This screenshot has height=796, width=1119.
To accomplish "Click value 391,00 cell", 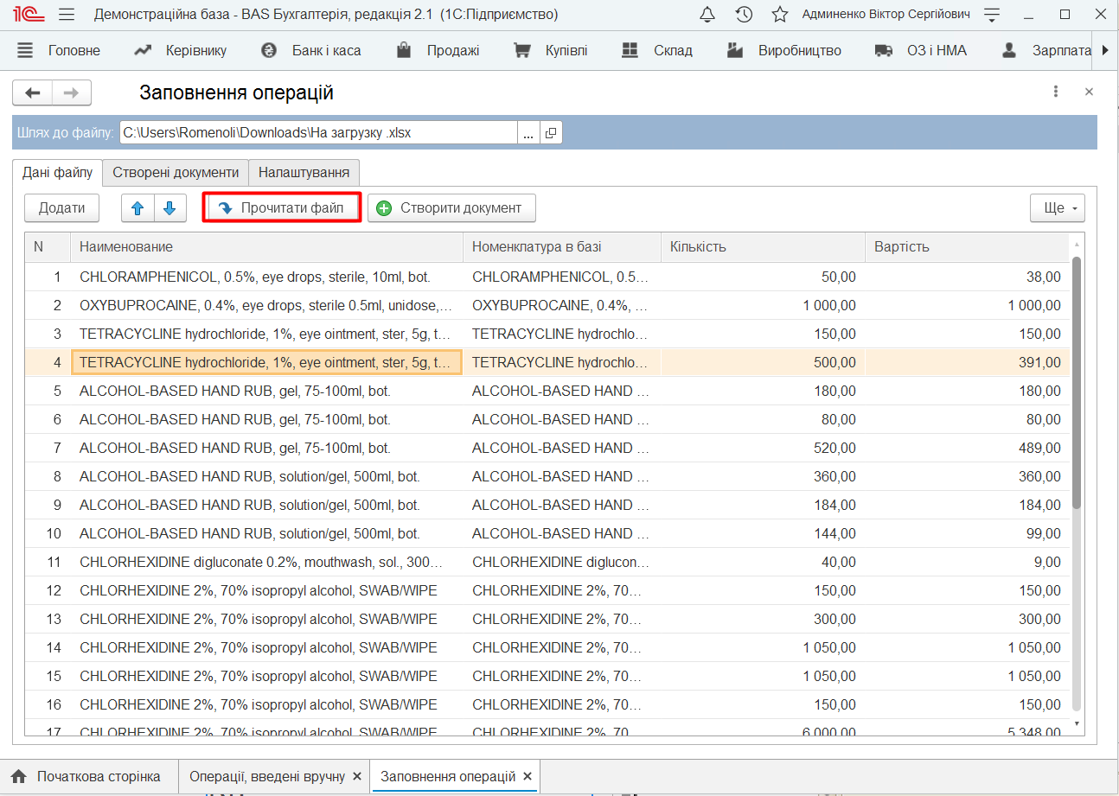I will click(x=967, y=362).
